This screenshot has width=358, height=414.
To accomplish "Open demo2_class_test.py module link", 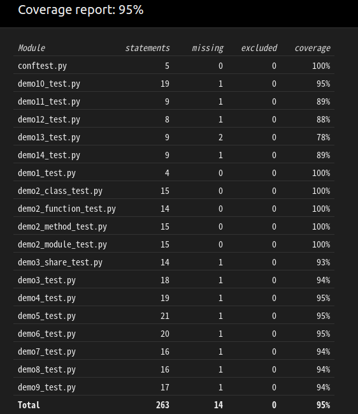I will pos(60,191).
